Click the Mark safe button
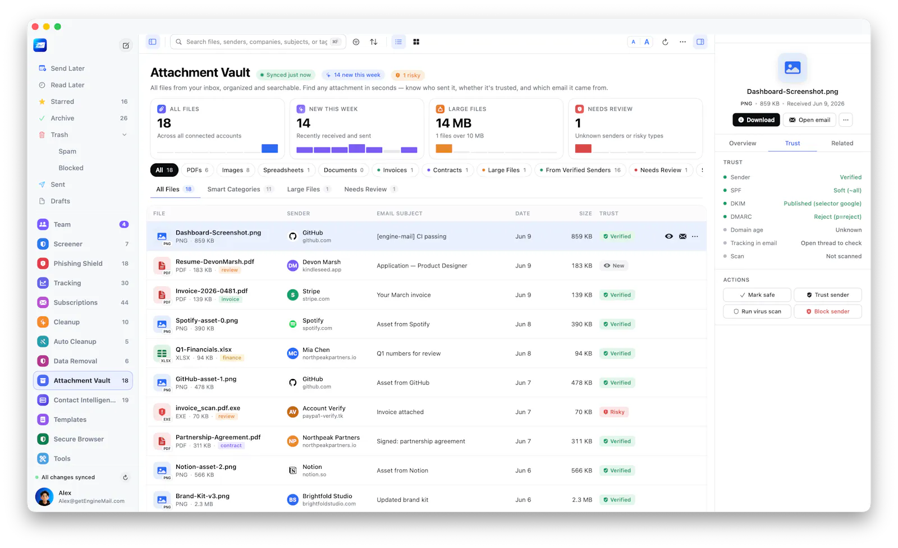Screen dimensions: 898x548 tap(757, 295)
